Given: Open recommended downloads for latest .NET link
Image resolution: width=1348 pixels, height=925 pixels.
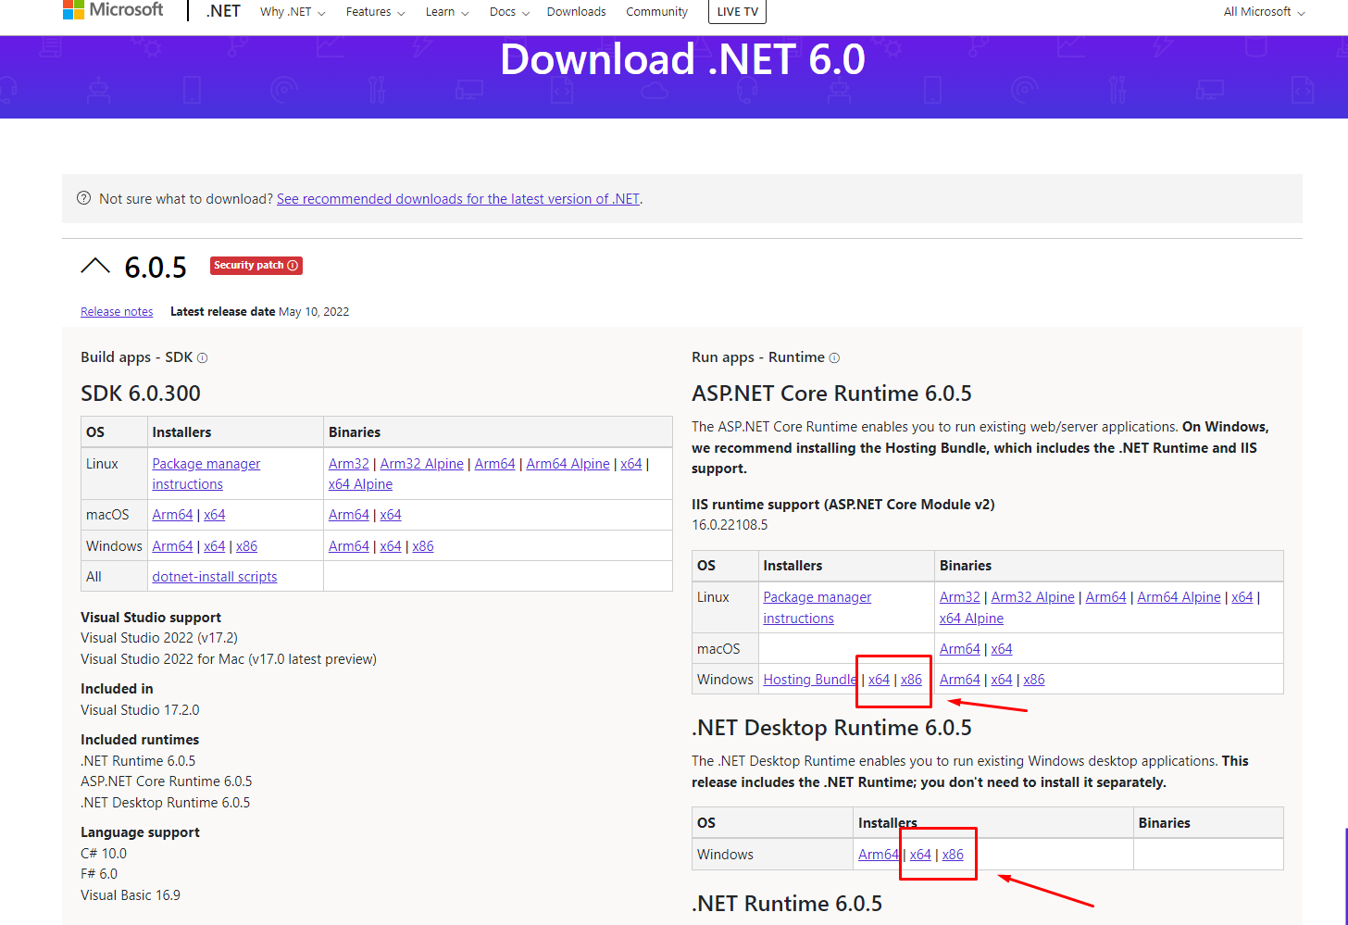Looking at the screenshot, I should (458, 199).
